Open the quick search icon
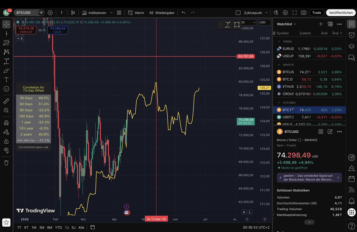 coord(276,13)
